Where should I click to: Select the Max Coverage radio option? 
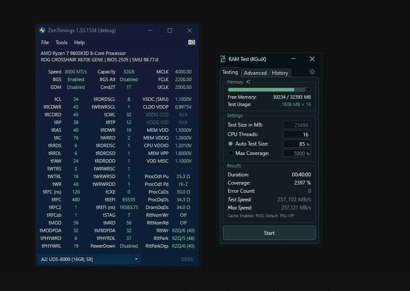tap(230, 153)
